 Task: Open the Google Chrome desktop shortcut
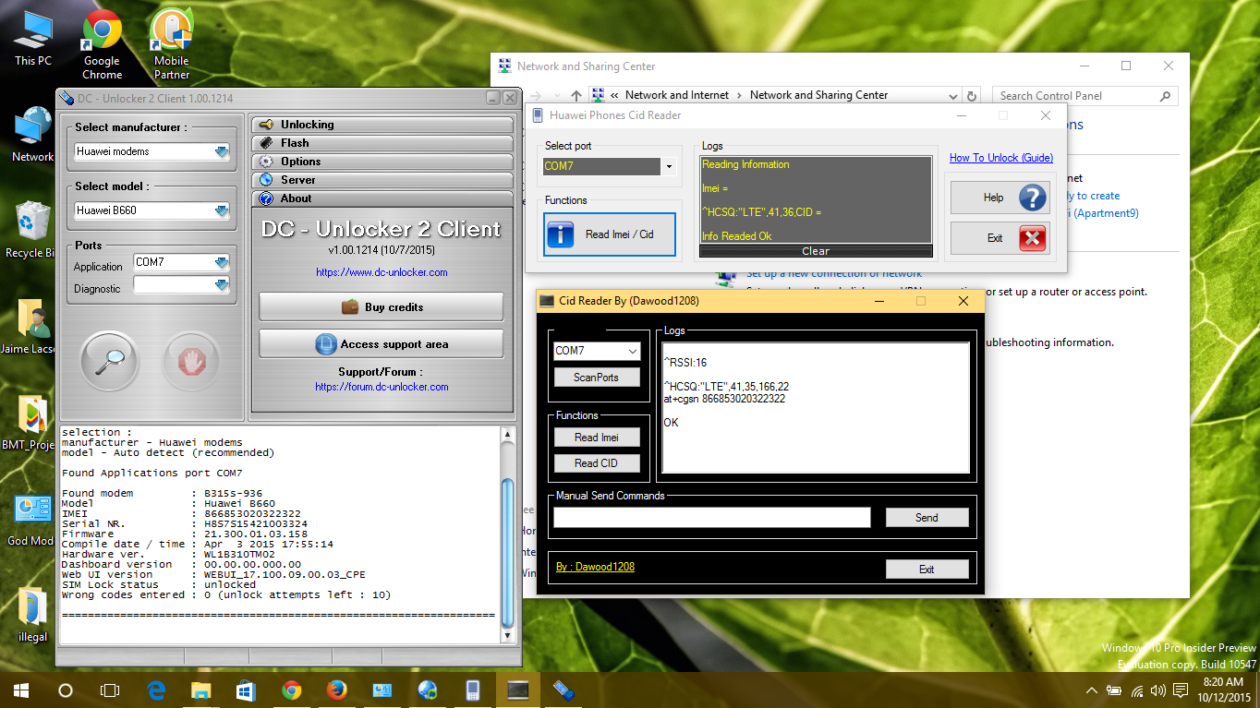click(x=102, y=44)
